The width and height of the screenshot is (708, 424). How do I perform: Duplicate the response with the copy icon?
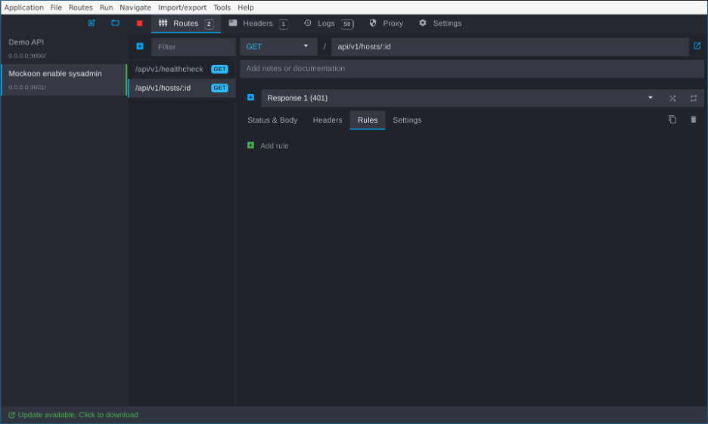pyautogui.click(x=672, y=120)
